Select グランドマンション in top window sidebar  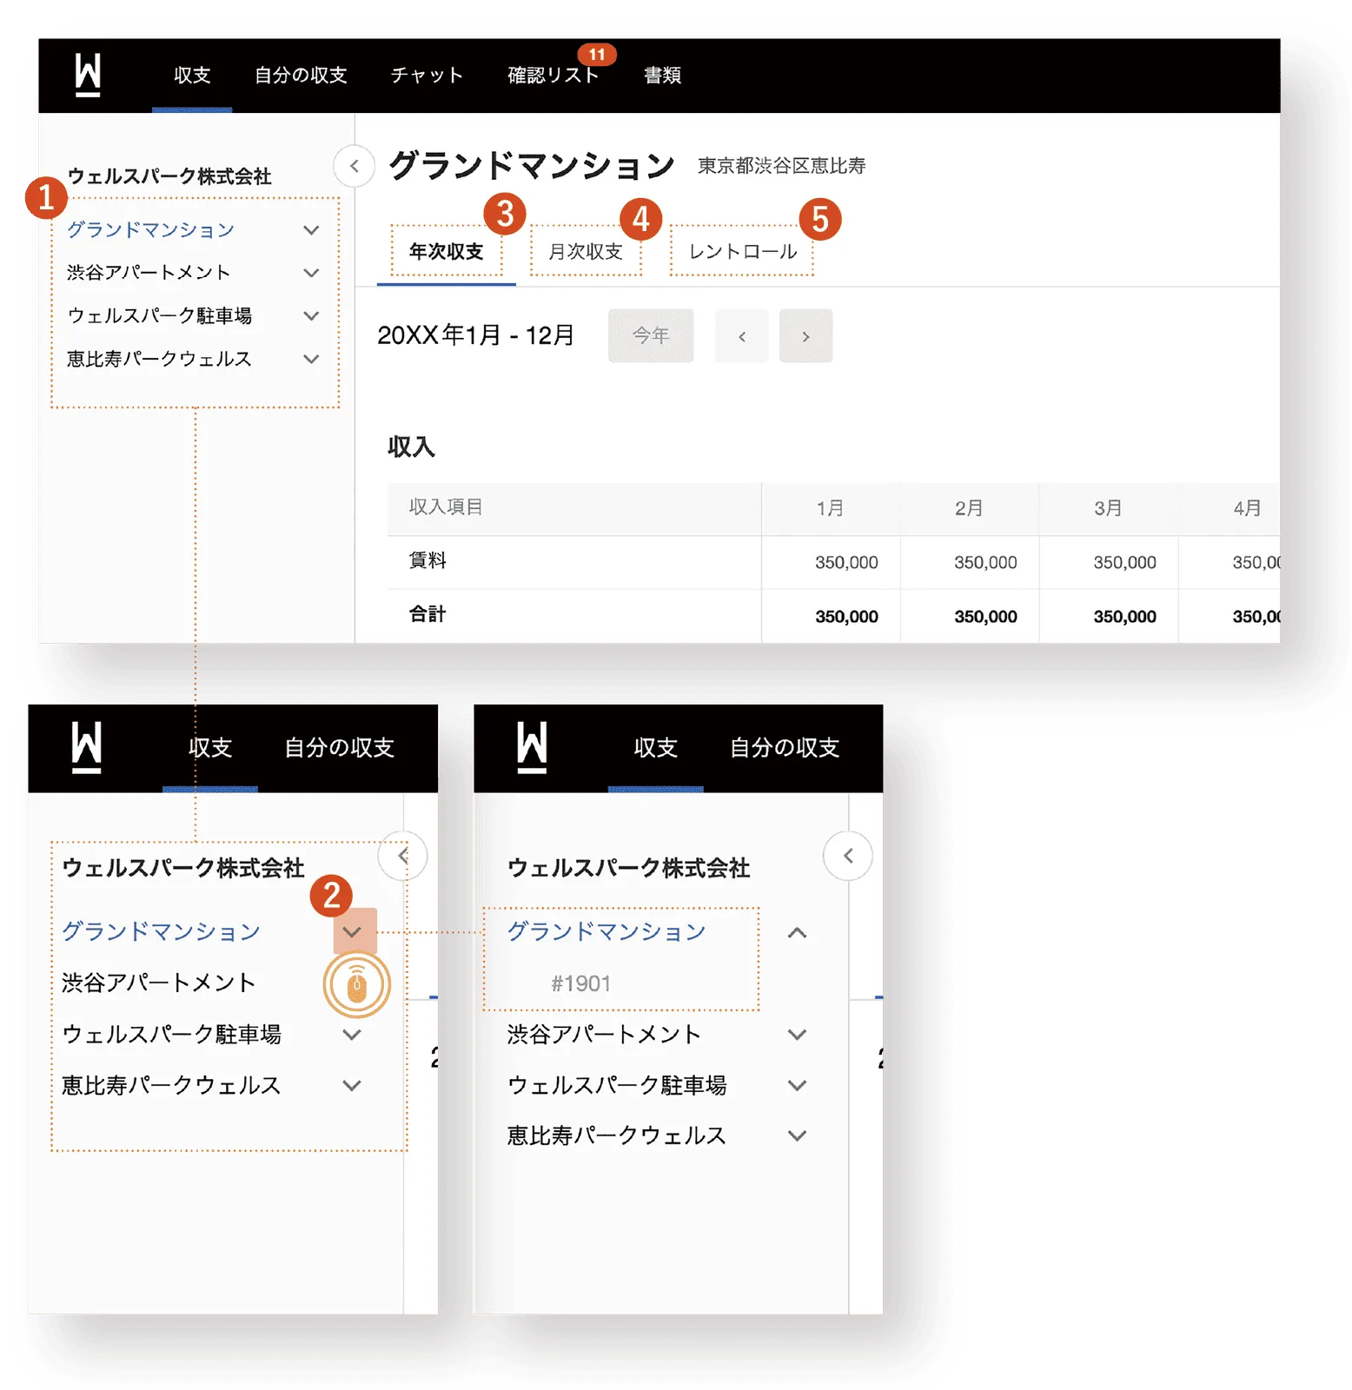151,229
